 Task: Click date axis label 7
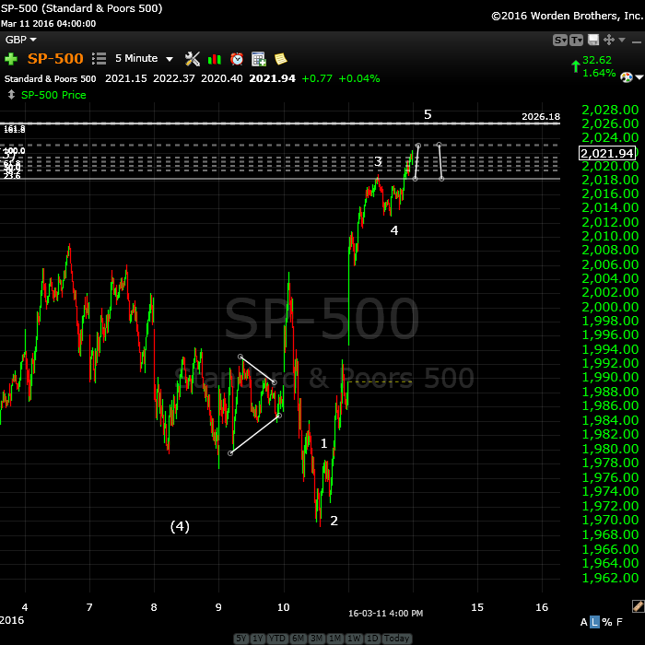[89, 607]
